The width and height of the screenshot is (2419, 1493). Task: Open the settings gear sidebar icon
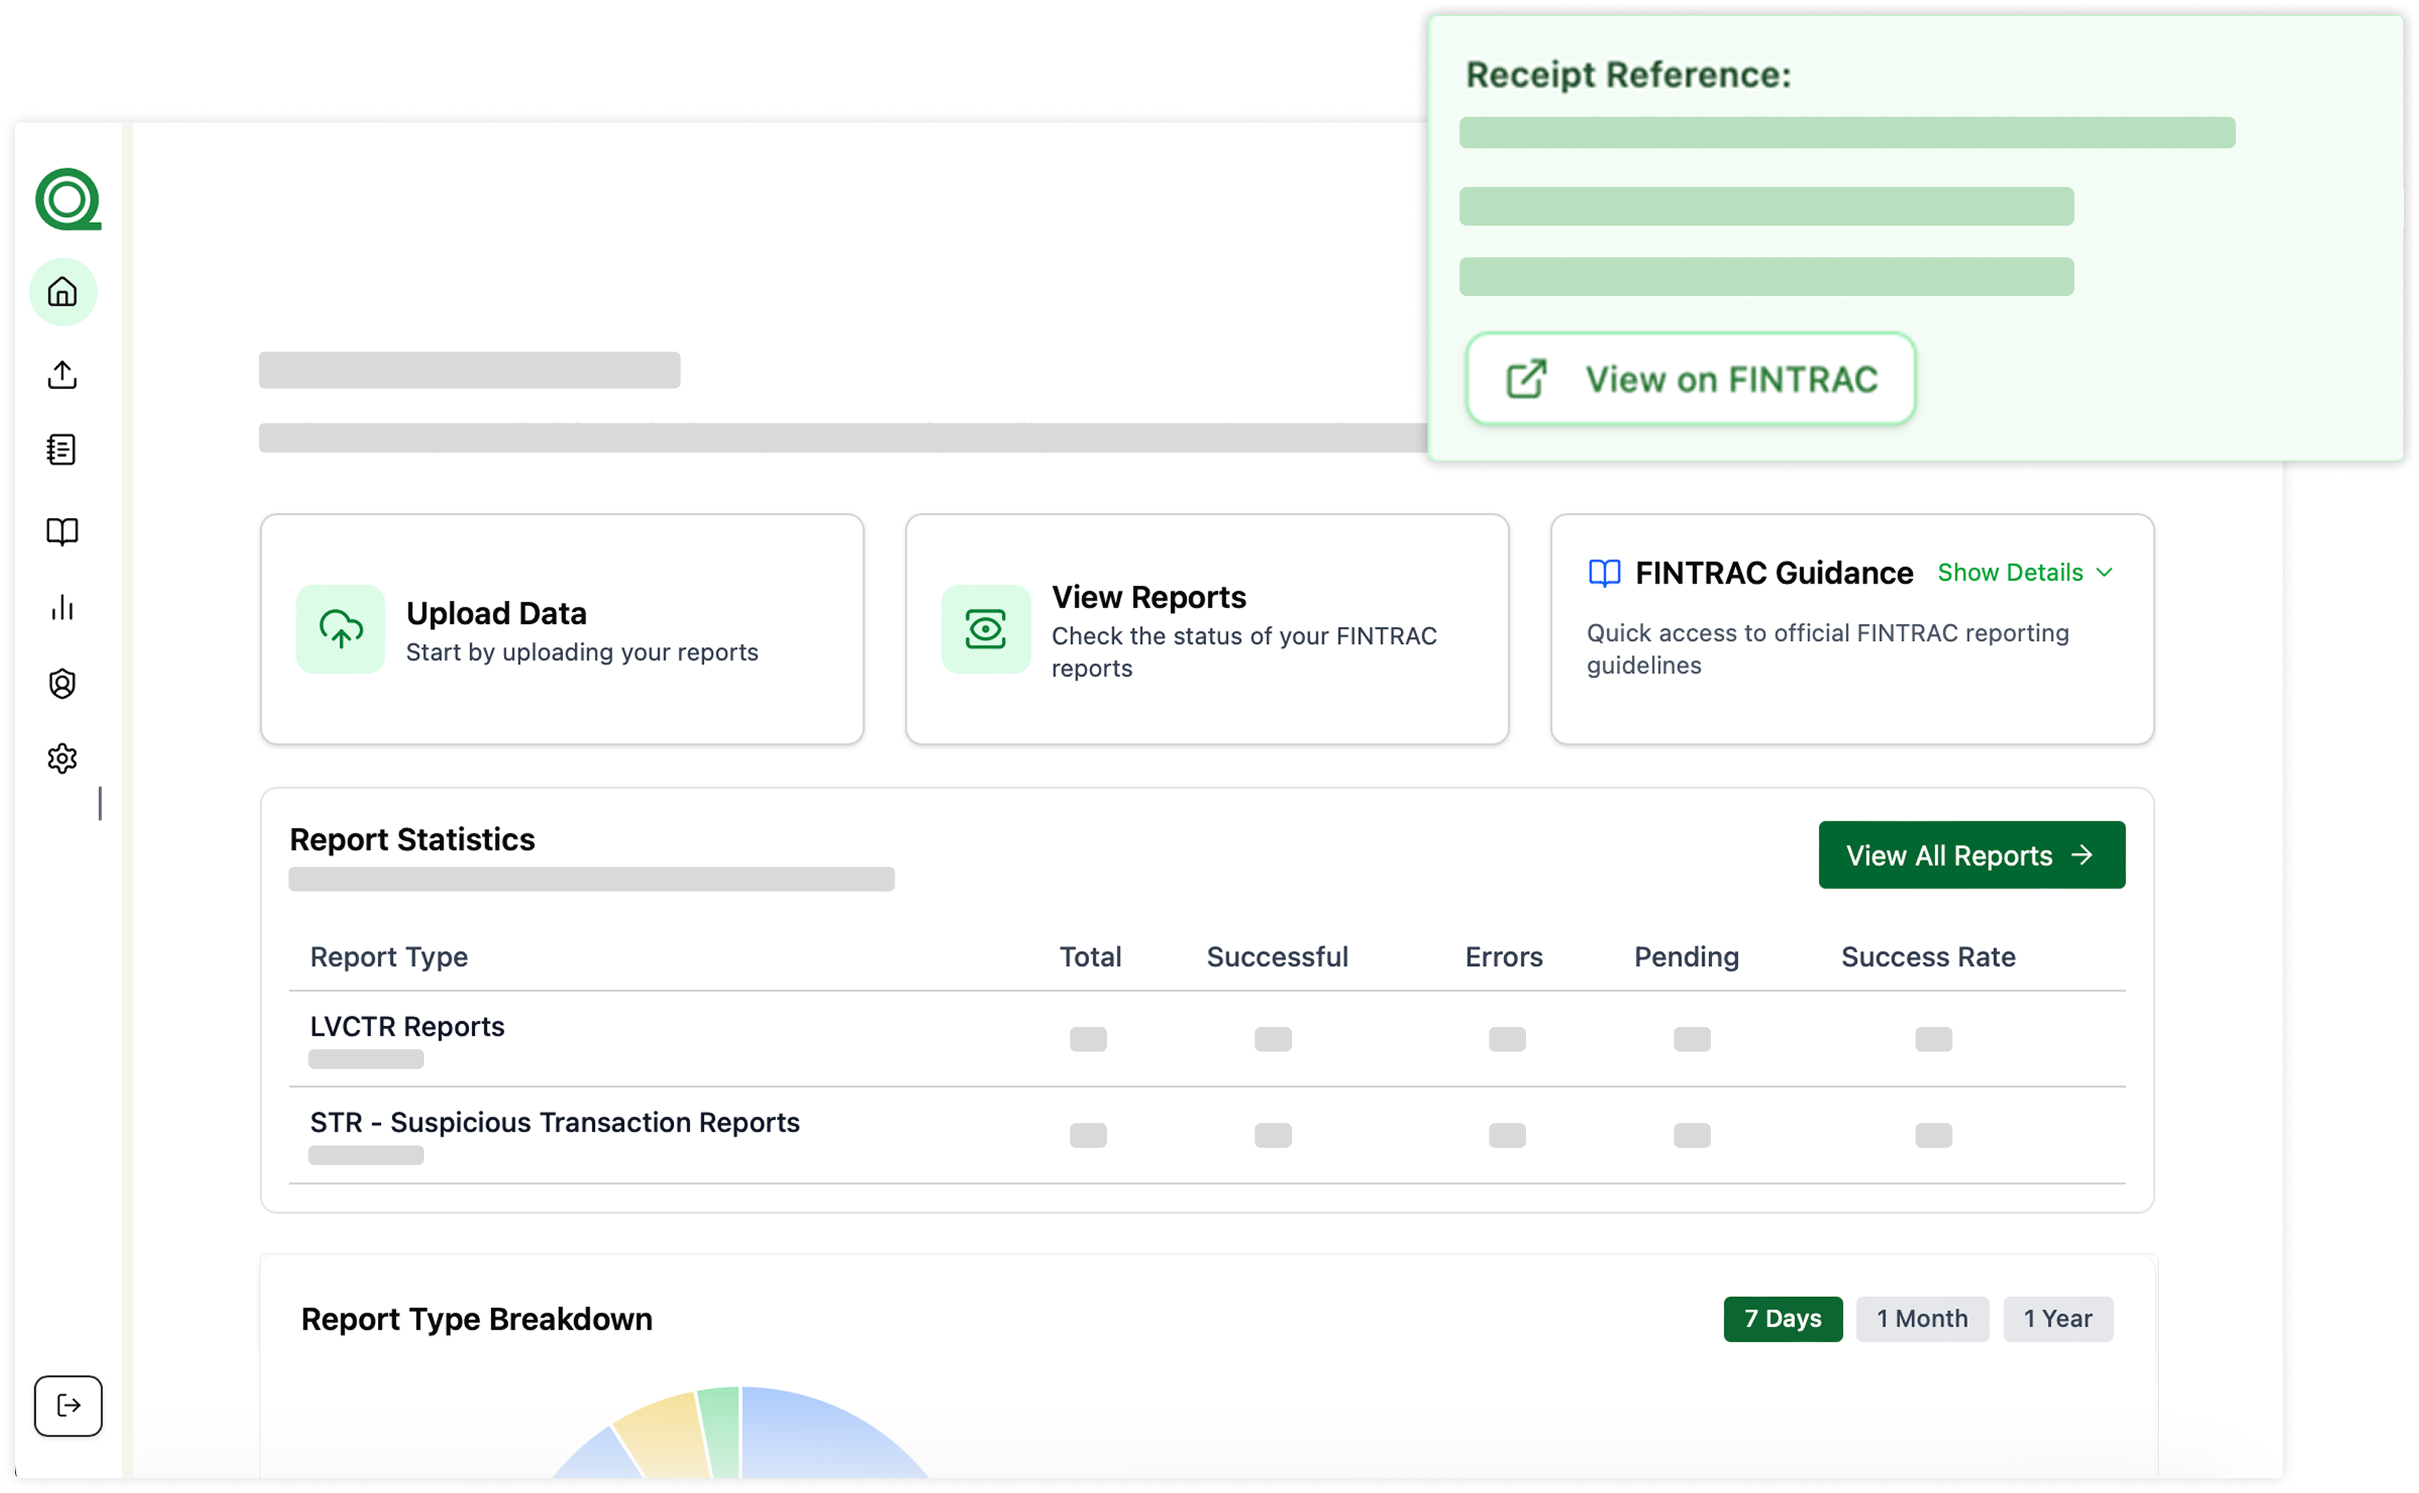point(62,758)
